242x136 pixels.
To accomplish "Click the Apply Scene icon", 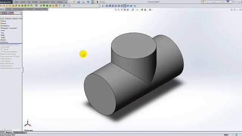I will (x=145, y=10).
